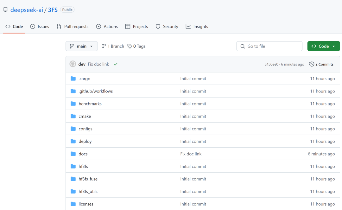Open the configs folder
Image resolution: width=342 pixels, height=210 pixels.
[x=85, y=129]
